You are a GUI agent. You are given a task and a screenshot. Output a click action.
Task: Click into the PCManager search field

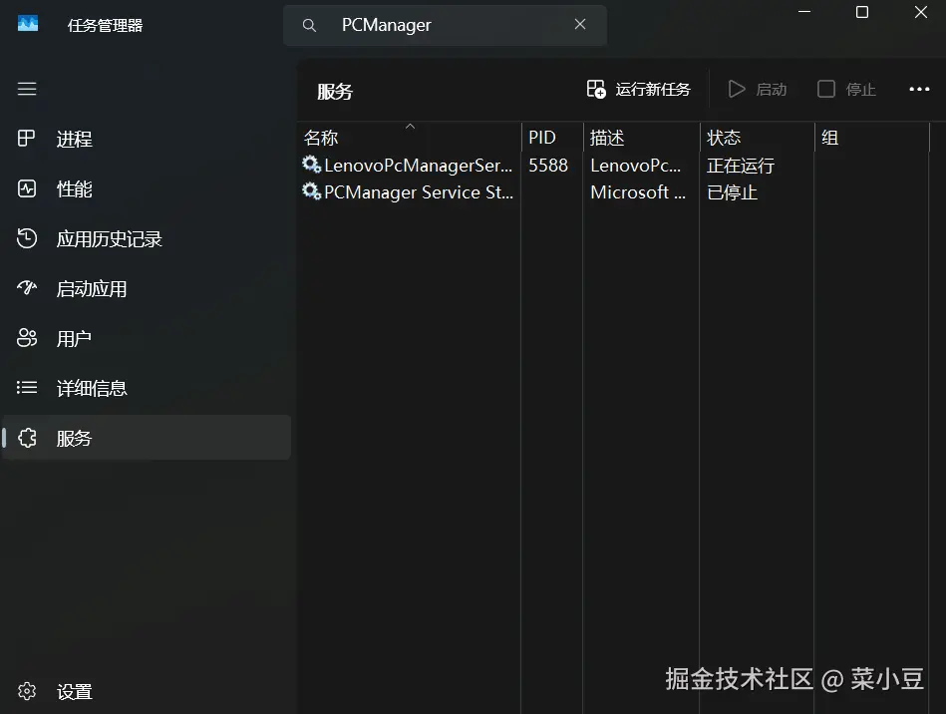(x=446, y=25)
